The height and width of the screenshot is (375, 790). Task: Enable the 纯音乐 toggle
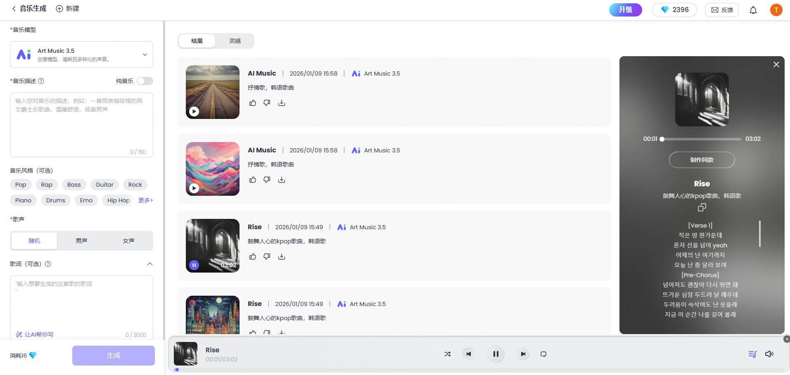click(145, 81)
